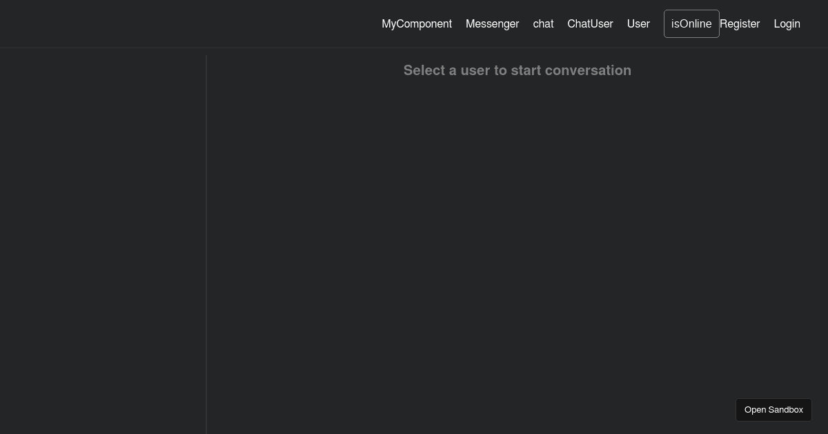This screenshot has width=828, height=434.
Task: Open the User nav link
Action: (638, 24)
